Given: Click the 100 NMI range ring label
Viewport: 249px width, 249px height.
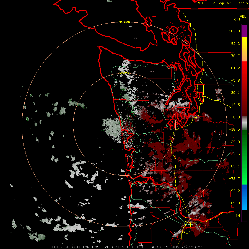Looking at the screenshot, I should tap(124, 22).
